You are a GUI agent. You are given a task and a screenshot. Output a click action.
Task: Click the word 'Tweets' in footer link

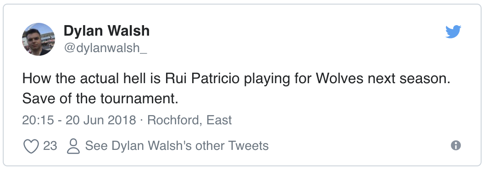pos(249,145)
